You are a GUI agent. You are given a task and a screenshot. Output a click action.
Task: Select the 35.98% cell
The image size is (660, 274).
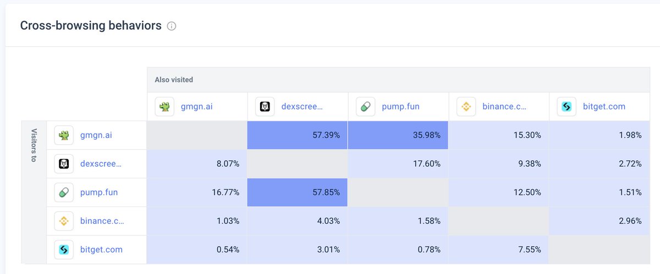tap(398, 135)
